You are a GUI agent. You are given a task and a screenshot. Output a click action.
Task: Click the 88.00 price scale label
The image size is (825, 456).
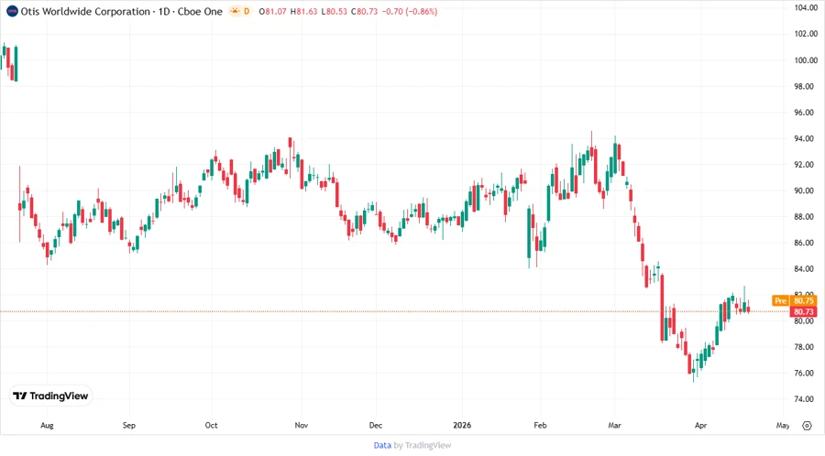point(806,216)
